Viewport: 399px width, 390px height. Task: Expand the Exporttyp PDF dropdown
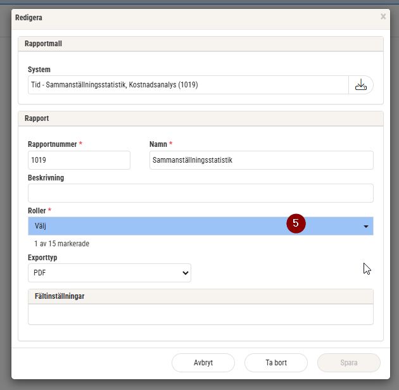click(x=110, y=273)
